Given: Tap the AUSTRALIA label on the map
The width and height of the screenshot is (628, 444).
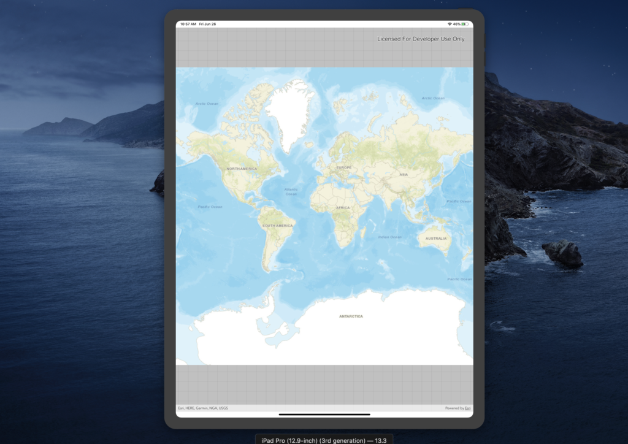Looking at the screenshot, I should point(436,239).
